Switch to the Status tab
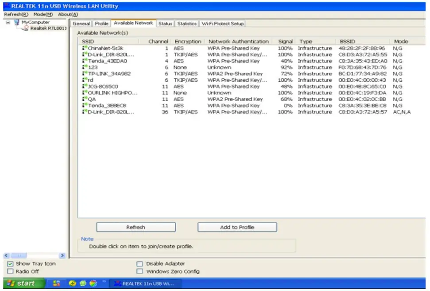The height and width of the screenshot is (291, 430). [x=165, y=24]
